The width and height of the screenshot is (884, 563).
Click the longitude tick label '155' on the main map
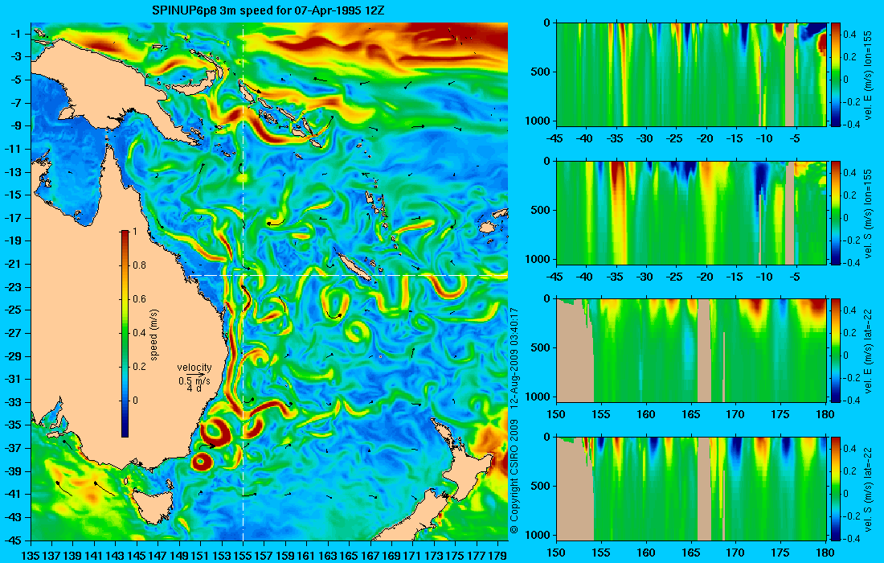[x=243, y=555]
